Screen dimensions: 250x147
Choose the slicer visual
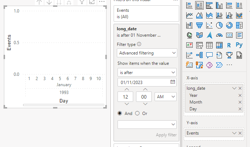(199, 45)
